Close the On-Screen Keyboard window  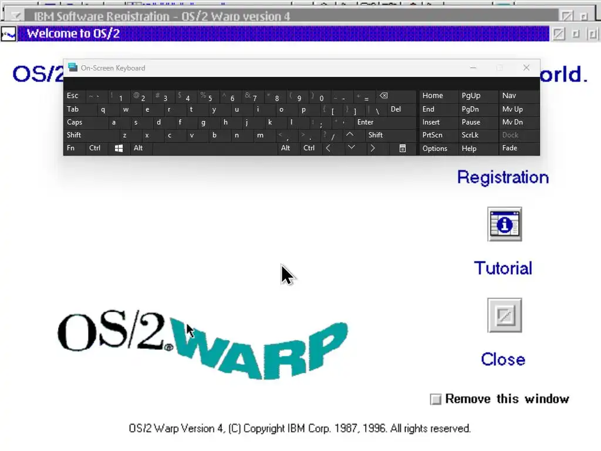(526, 68)
